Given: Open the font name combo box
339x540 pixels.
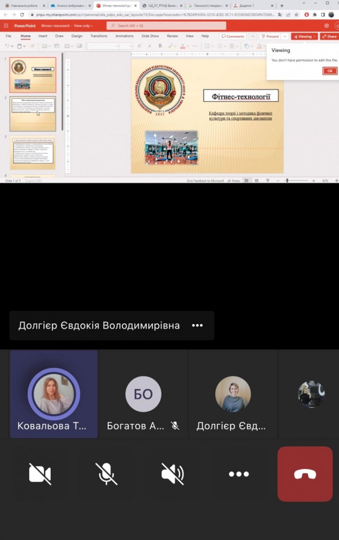Looking at the screenshot, I should click(x=103, y=46).
